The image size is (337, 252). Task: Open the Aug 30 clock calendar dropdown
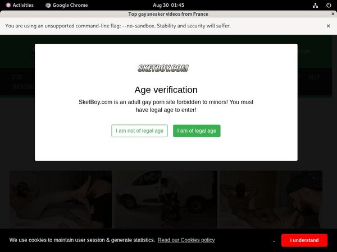pos(168,5)
